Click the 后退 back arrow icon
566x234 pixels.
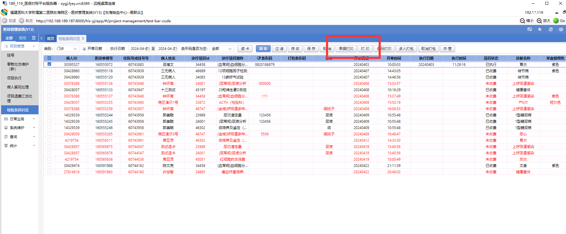click(x=5, y=21)
